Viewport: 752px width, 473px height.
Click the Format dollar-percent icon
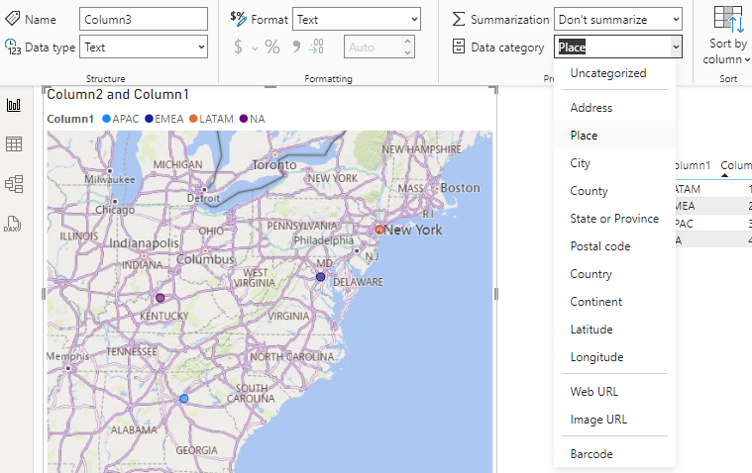238,18
